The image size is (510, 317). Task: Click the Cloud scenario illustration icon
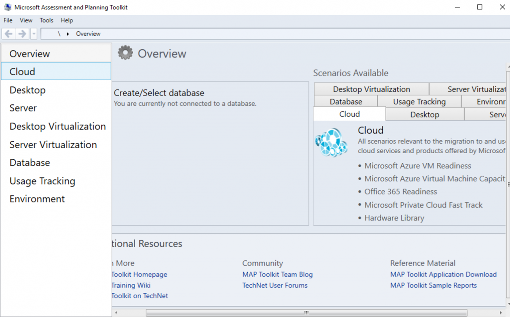coord(331,142)
